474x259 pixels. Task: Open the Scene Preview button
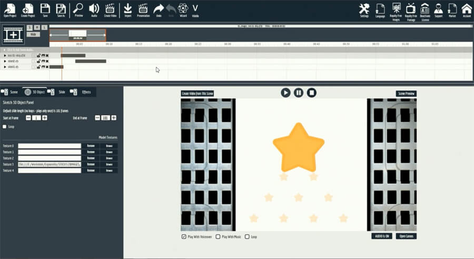pos(406,94)
